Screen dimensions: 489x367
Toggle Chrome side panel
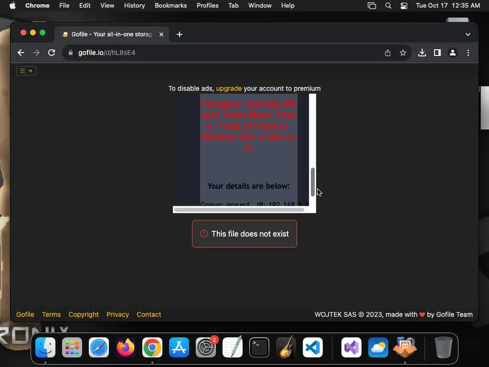tap(437, 53)
